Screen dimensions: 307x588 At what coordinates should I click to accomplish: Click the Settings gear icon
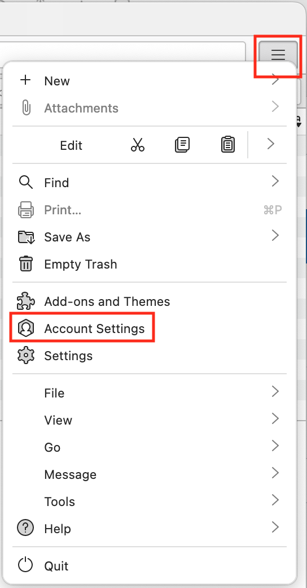26,356
